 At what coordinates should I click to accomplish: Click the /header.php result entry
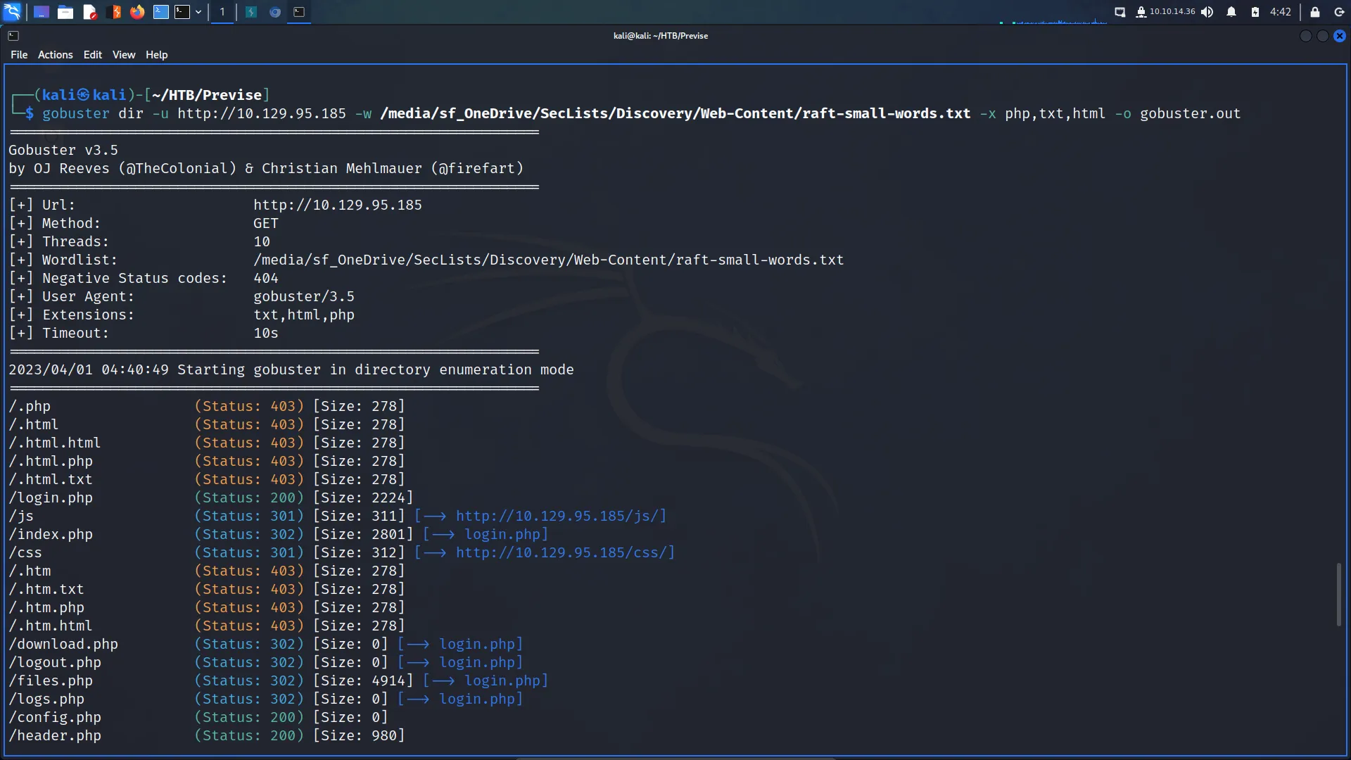click(55, 735)
